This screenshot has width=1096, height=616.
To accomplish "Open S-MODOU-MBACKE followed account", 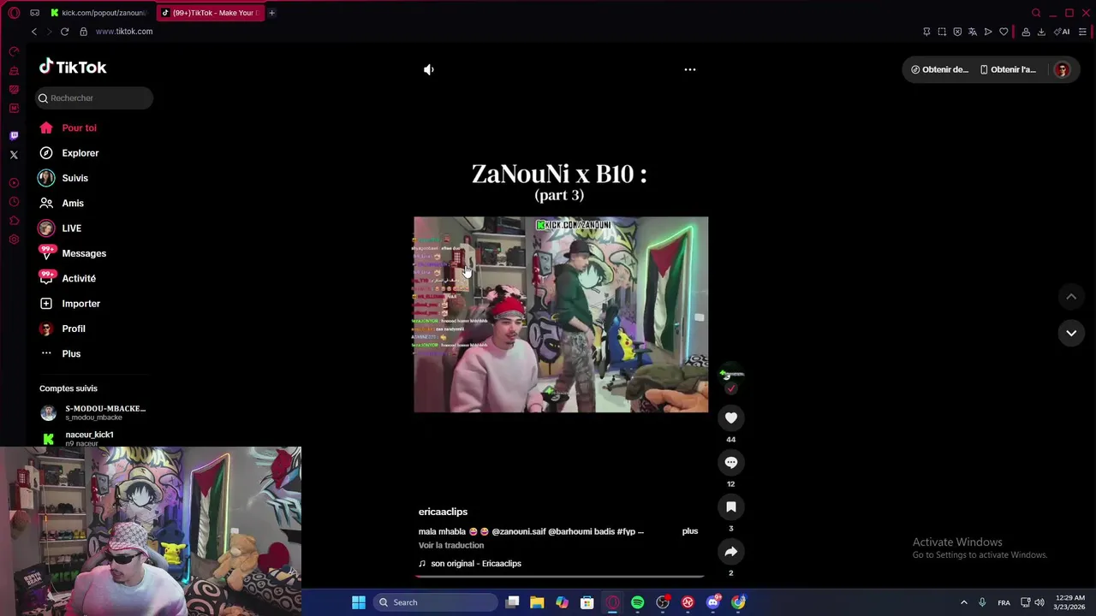I will point(94,412).
